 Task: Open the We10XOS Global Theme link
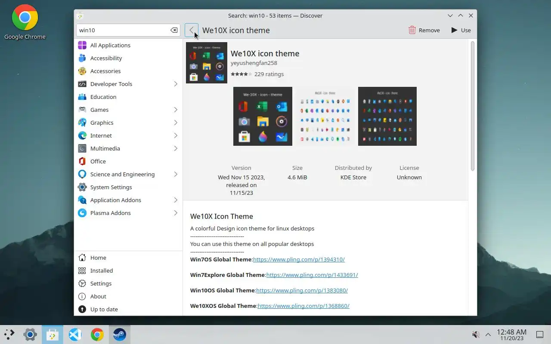point(303,306)
